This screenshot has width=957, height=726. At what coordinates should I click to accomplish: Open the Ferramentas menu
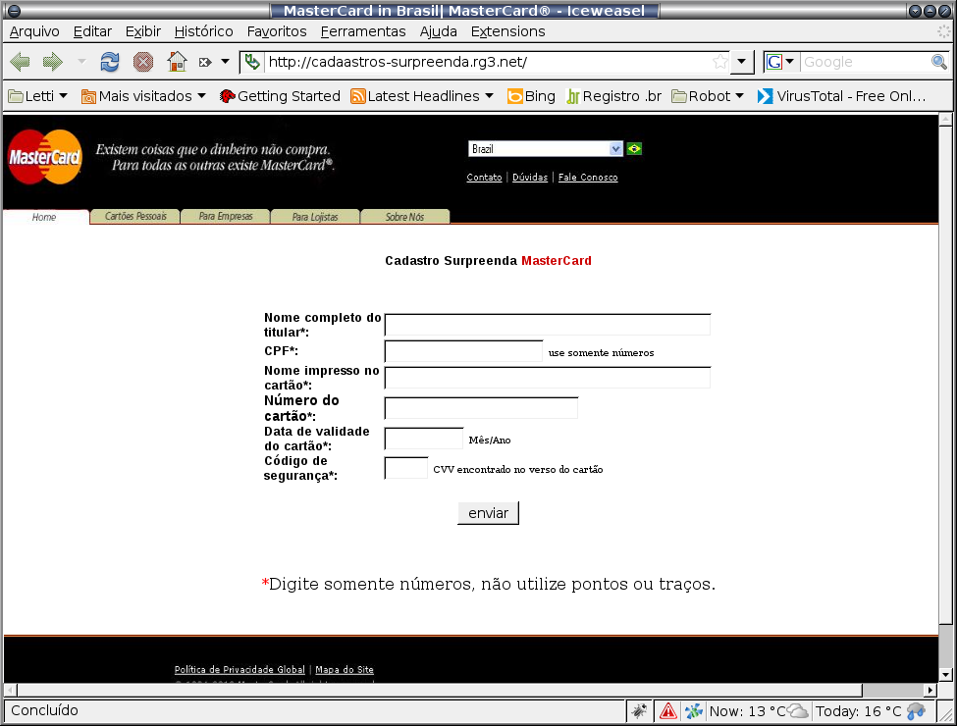(x=363, y=31)
